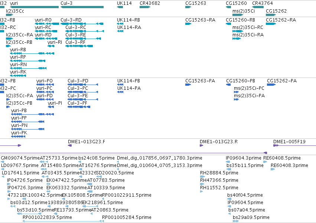Click protein Cul-3-PF
This screenshot has width=316, height=223.
click(79, 107)
